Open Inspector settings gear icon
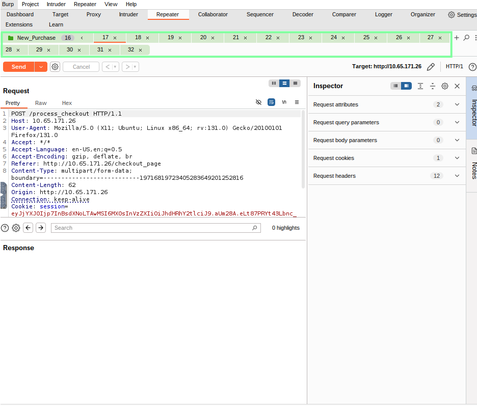This screenshot has width=477, height=406. click(445, 86)
